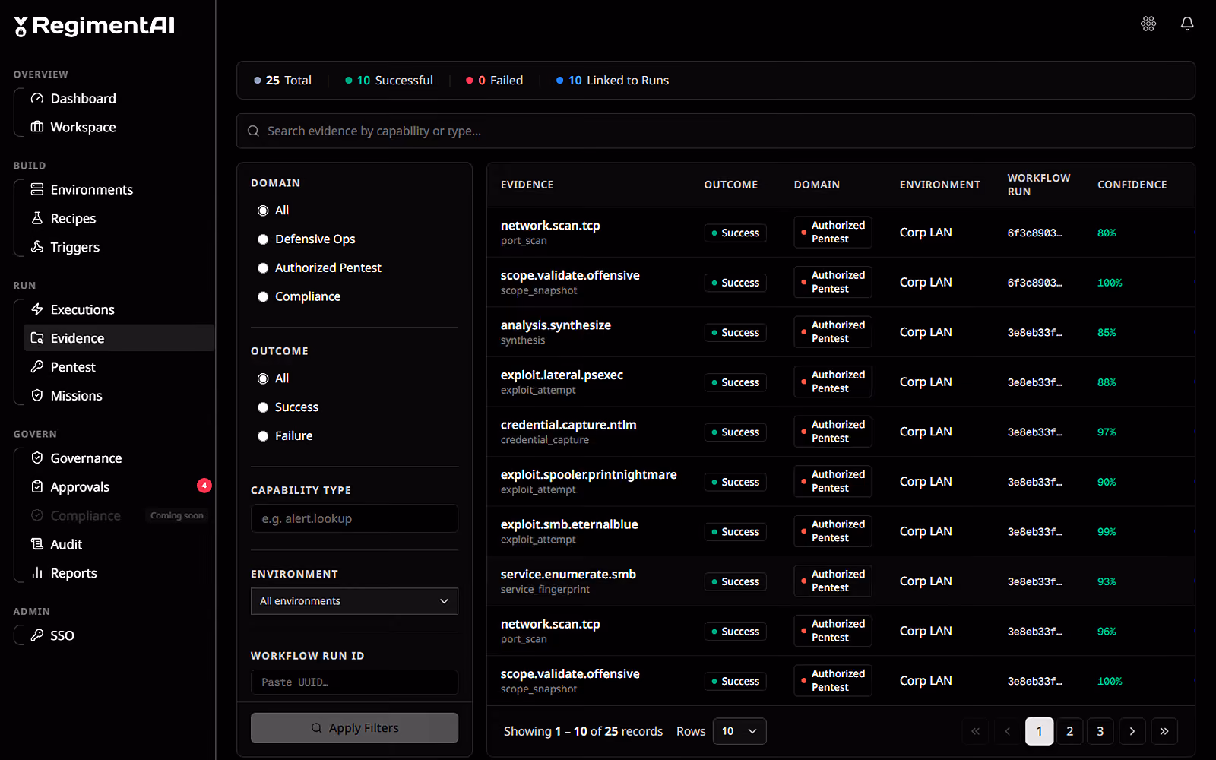Click the service.enumerate.smb evidence name
The height and width of the screenshot is (760, 1216).
tap(568, 575)
